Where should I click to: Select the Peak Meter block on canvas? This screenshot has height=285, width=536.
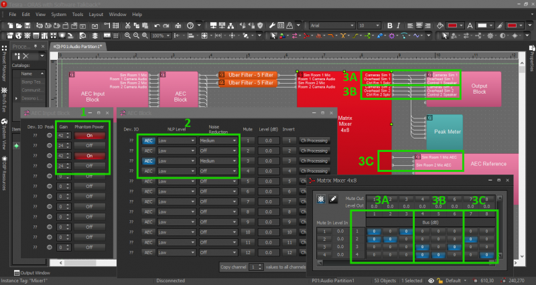coord(444,132)
